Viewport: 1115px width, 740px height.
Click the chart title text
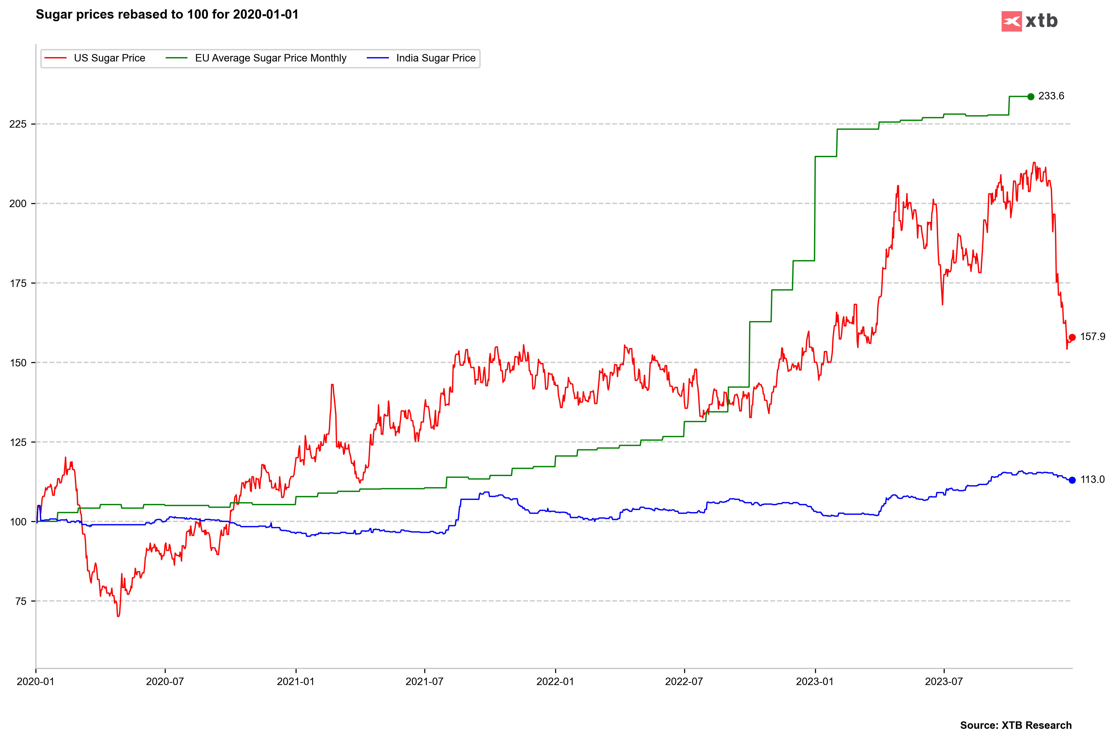[167, 15]
